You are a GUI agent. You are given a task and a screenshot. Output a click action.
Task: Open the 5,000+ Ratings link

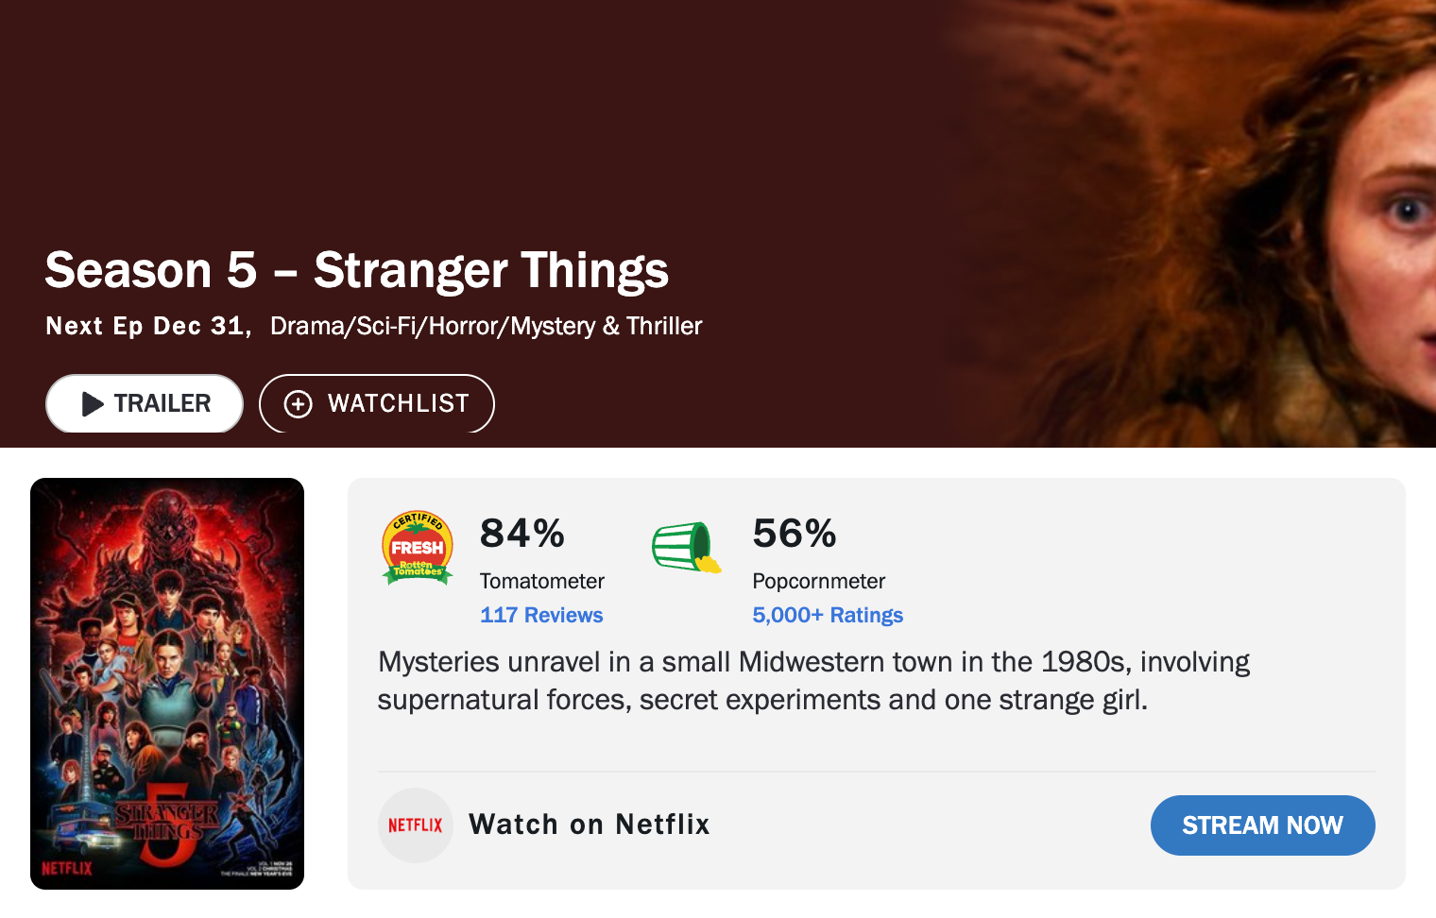pos(828,615)
